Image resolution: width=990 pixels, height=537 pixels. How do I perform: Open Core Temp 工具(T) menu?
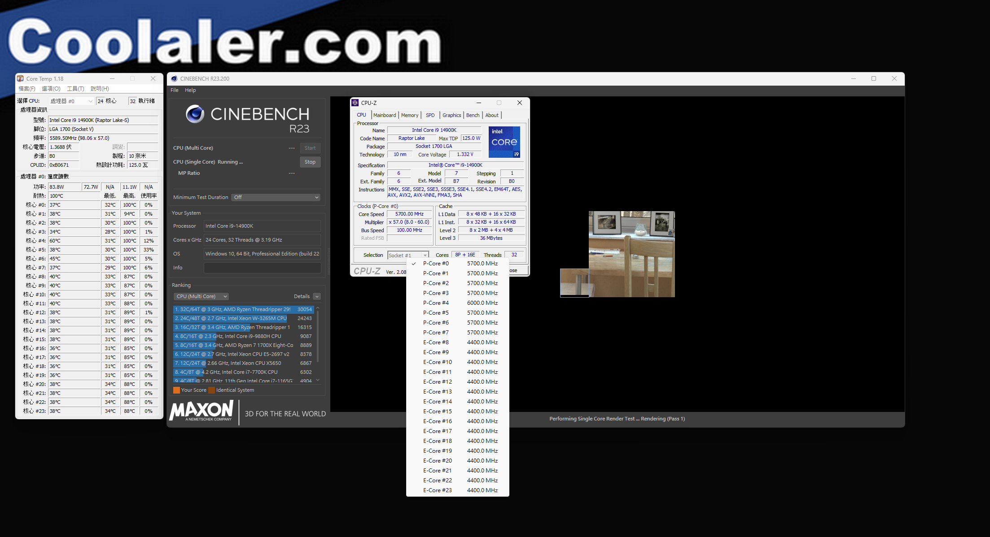tap(75, 89)
